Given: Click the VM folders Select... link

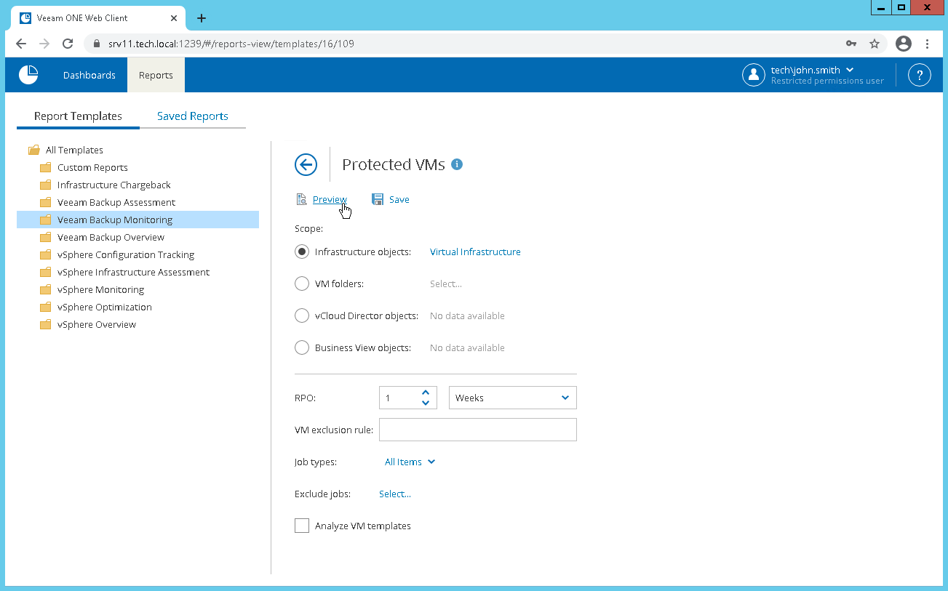Looking at the screenshot, I should click(x=445, y=284).
